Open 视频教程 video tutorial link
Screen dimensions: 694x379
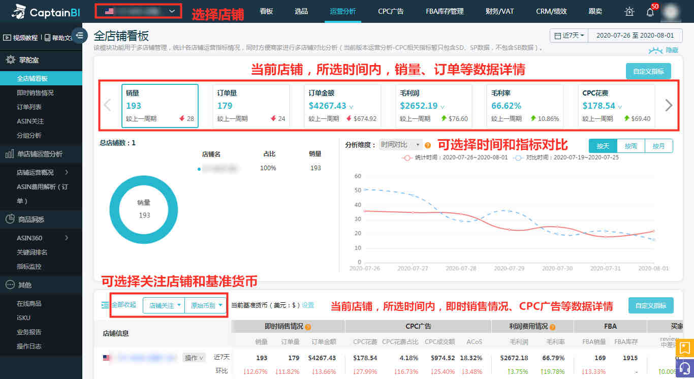[20, 38]
